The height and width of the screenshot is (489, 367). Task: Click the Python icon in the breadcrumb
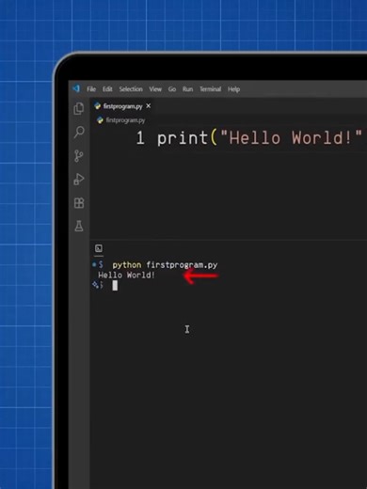pos(100,120)
